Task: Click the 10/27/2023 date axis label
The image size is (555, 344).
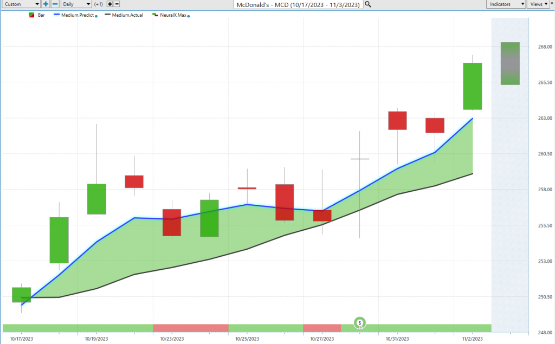Action: (322, 339)
